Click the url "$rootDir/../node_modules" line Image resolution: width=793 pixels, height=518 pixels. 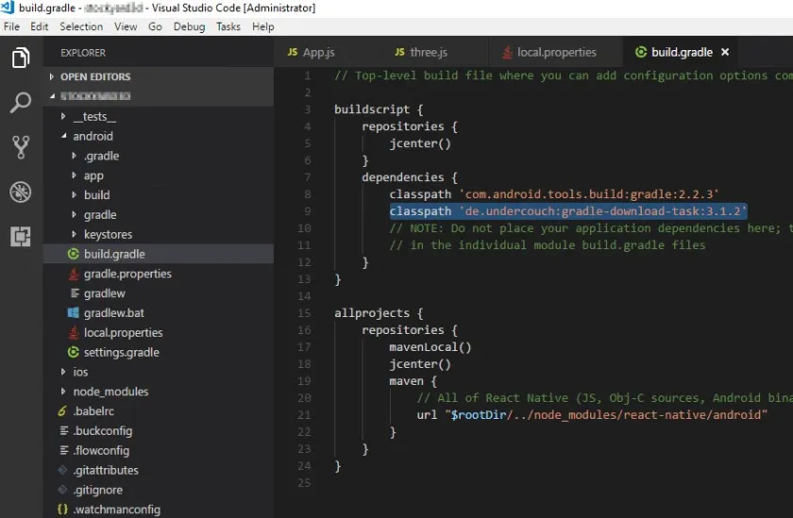pyautogui.click(x=592, y=415)
